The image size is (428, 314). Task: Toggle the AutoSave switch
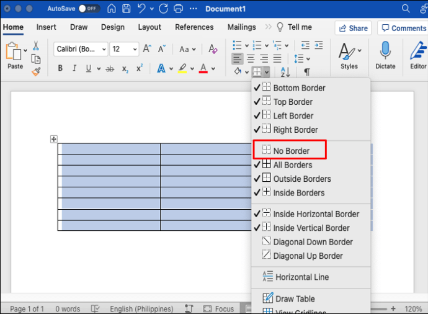[x=89, y=9]
